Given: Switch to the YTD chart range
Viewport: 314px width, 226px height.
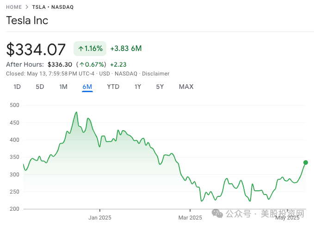Looking at the screenshot, I should point(113,87).
